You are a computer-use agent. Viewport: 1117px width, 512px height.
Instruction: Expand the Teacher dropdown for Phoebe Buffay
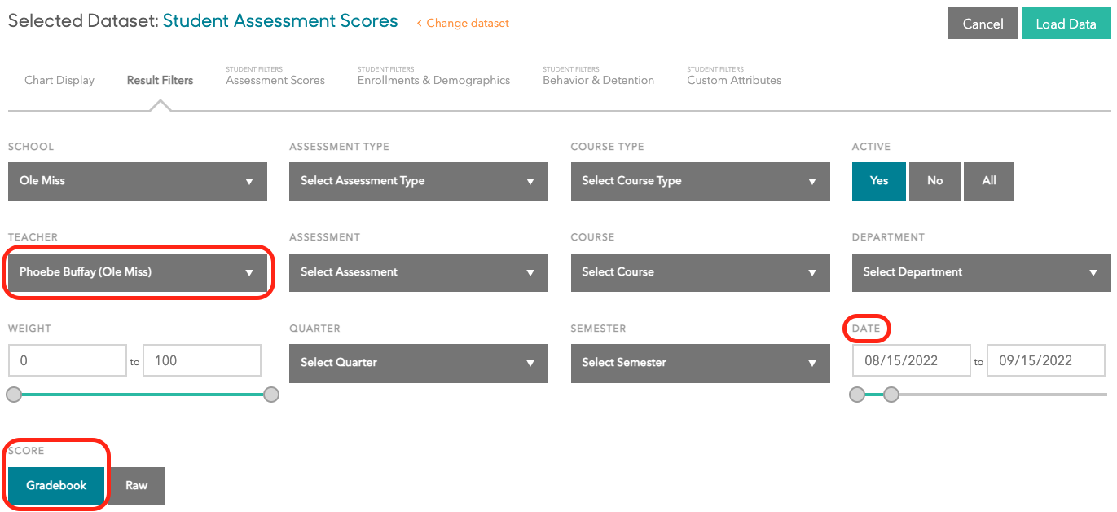[x=137, y=272]
